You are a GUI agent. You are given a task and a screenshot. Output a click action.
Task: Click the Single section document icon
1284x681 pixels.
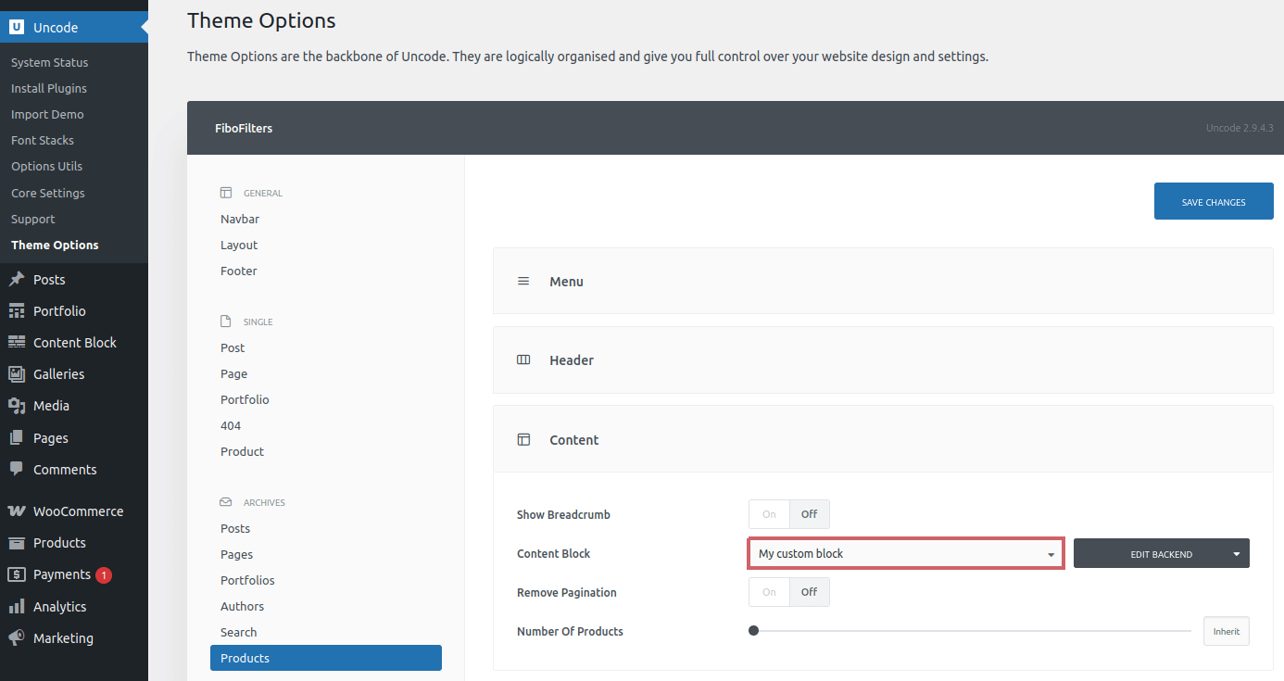point(226,322)
